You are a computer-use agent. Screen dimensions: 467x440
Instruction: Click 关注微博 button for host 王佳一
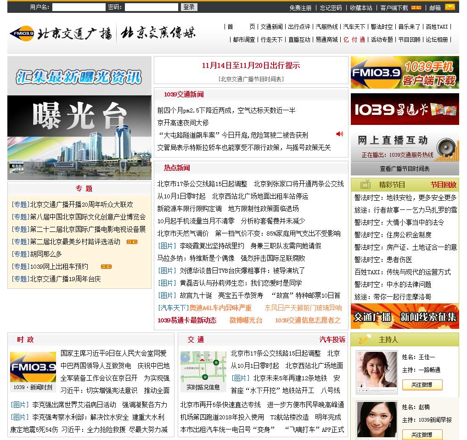[x=422, y=385]
